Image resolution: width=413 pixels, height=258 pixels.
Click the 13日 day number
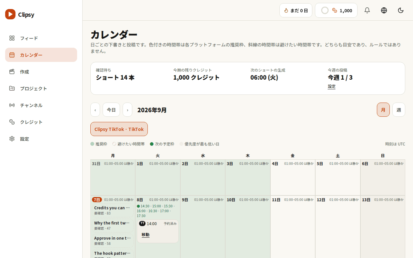(366, 200)
